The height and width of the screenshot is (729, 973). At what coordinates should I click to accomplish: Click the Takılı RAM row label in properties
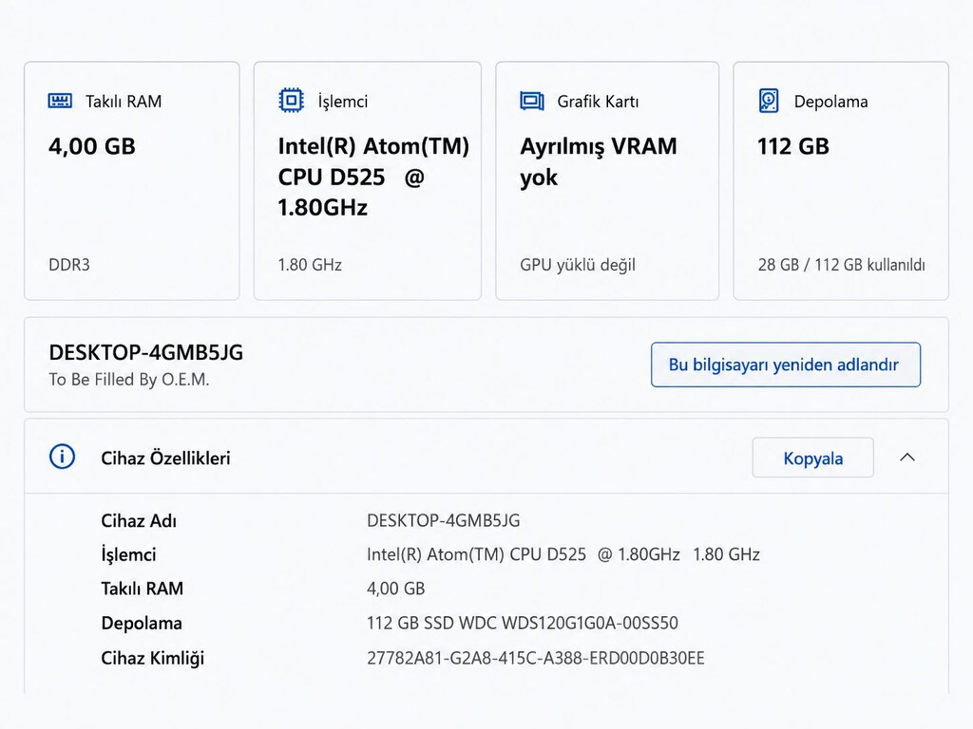[x=143, y=589]
